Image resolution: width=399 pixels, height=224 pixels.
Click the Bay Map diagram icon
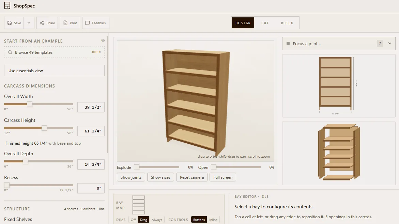(138, 205)
